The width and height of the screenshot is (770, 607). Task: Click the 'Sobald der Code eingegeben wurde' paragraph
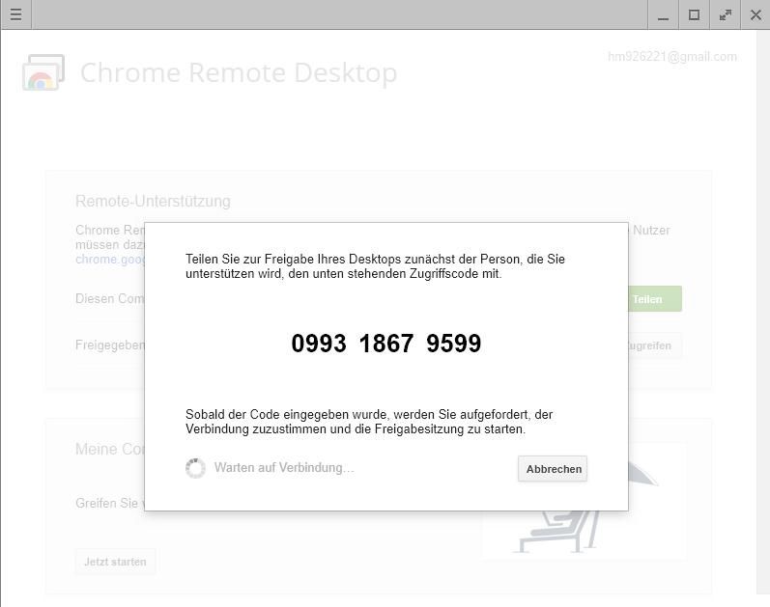pyautogui.click(x=369, y=422)
